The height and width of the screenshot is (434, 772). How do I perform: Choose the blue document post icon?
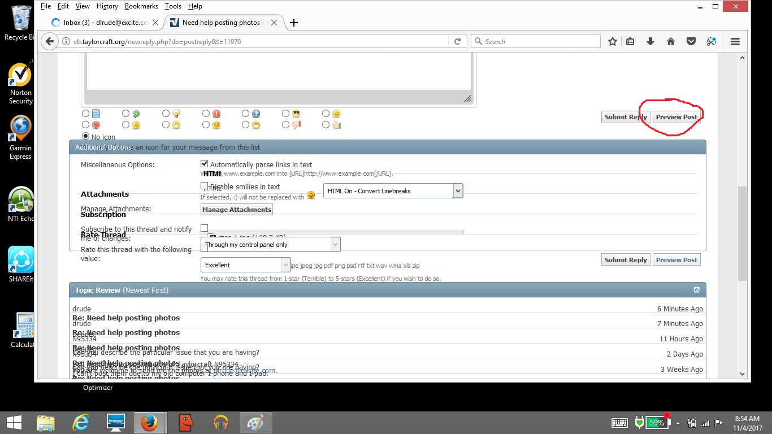86,114
